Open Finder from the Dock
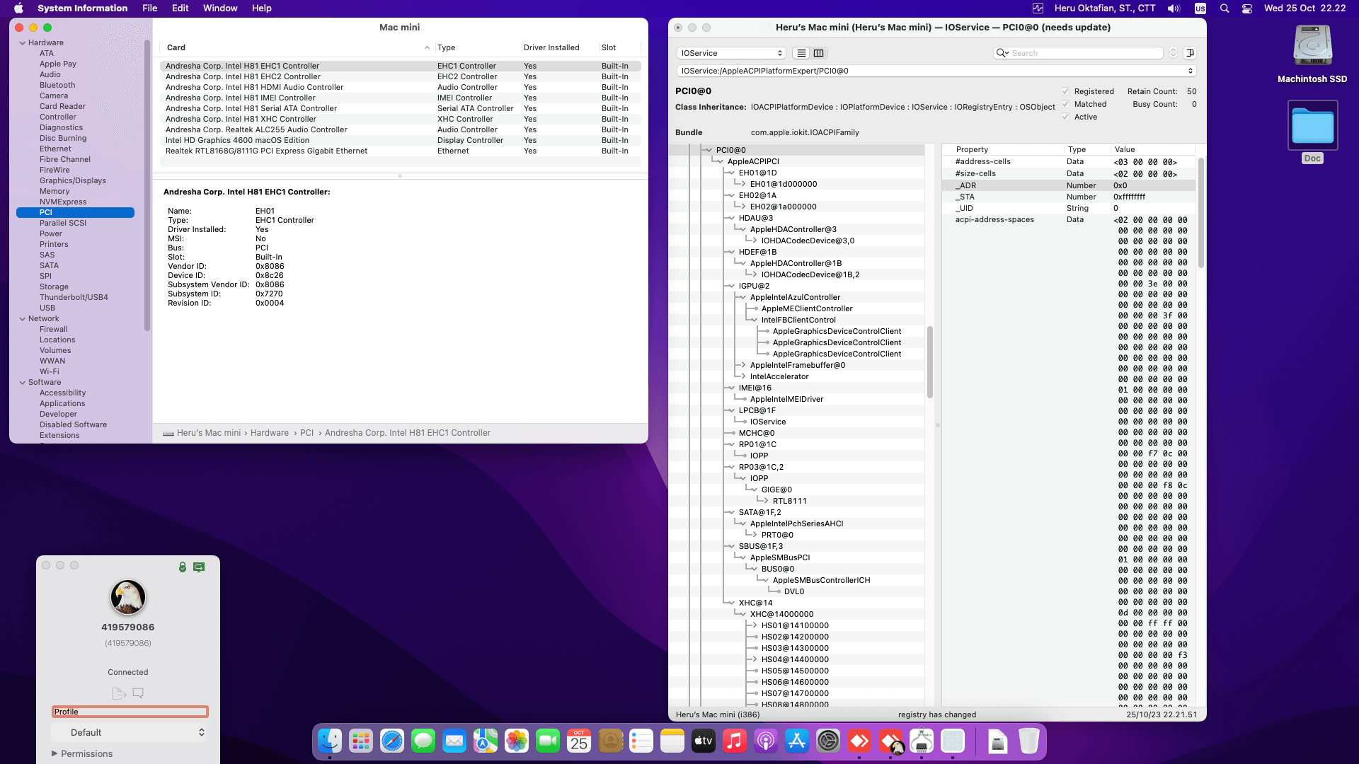Image resolution: width=1359 pixels, height=764 pixels. 330,741
